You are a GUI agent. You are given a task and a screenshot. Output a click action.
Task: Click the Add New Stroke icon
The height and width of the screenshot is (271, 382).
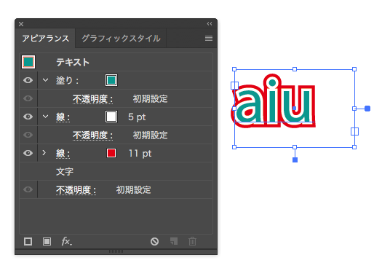point(28,241)
